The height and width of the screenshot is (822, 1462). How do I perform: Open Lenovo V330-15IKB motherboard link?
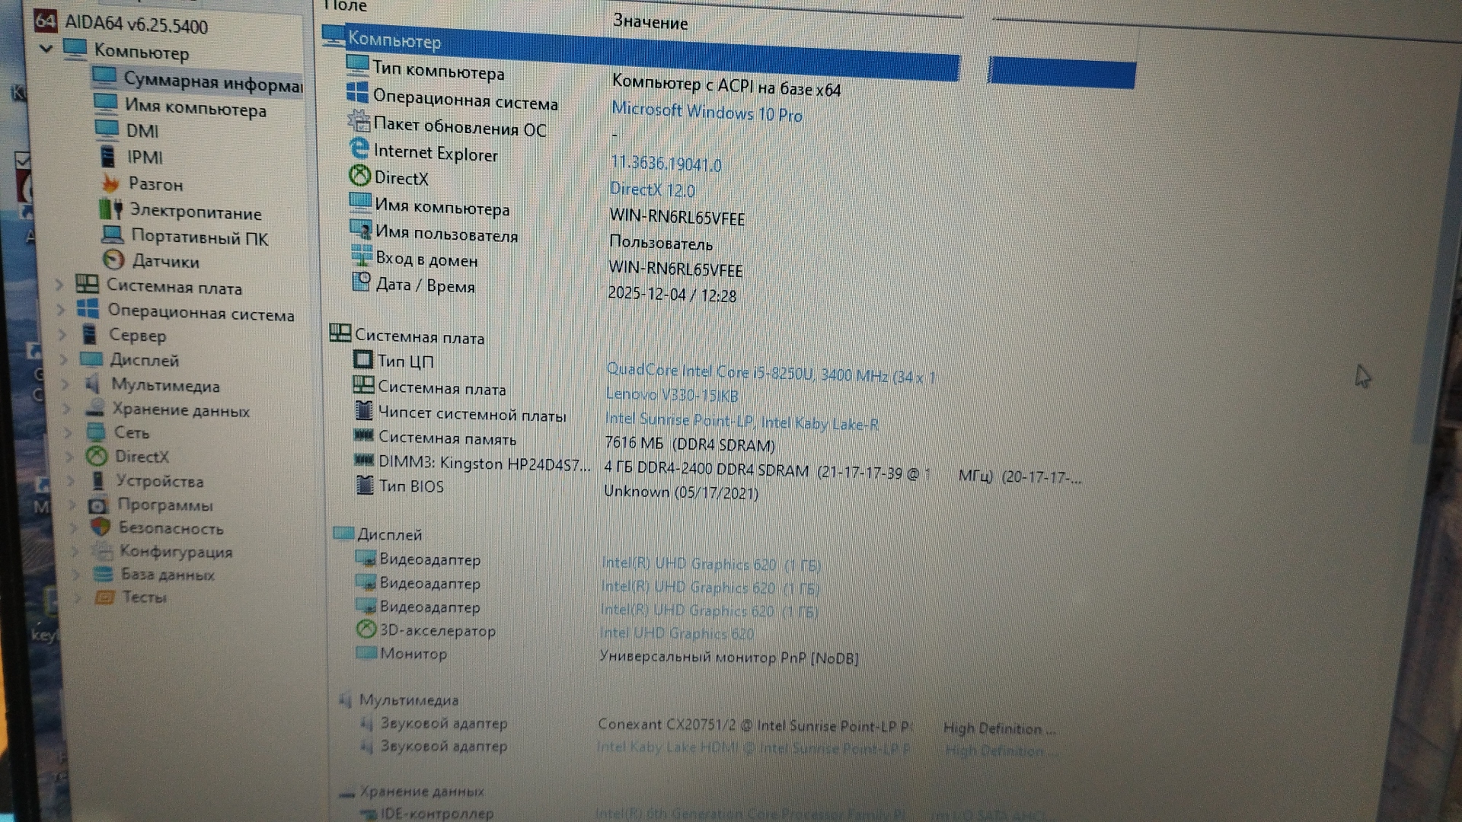(671, 394)
